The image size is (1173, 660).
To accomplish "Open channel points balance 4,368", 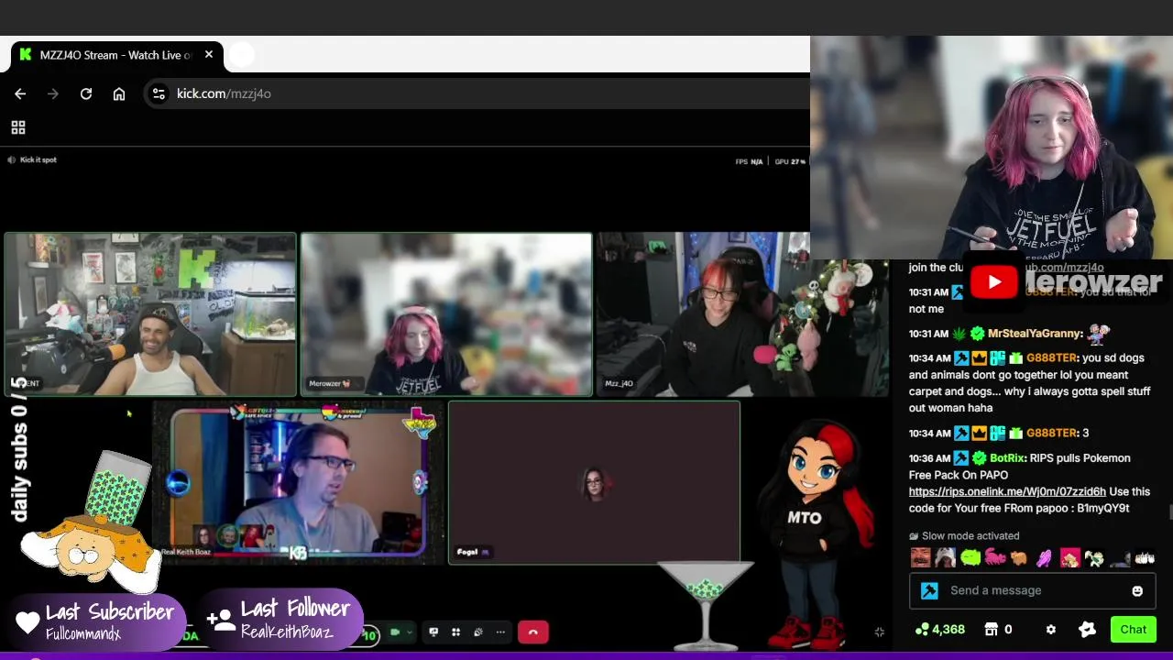I will 940,630.
